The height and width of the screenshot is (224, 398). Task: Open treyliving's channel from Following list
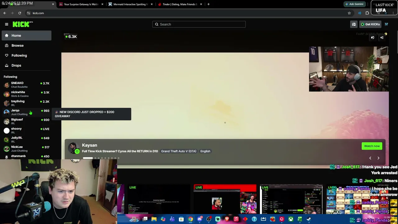click(x=26, y=103)
